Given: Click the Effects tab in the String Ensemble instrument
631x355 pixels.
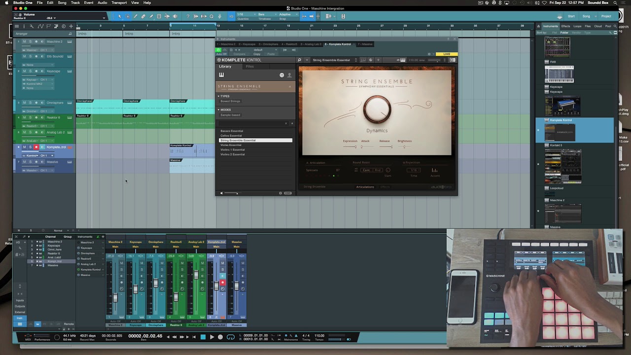Looking at the screenshot, I should coord(385,187).
